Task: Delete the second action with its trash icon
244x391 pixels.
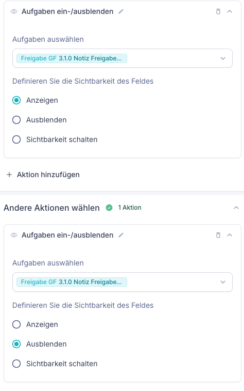Action: pyautogui.click(x=218, y=235)
